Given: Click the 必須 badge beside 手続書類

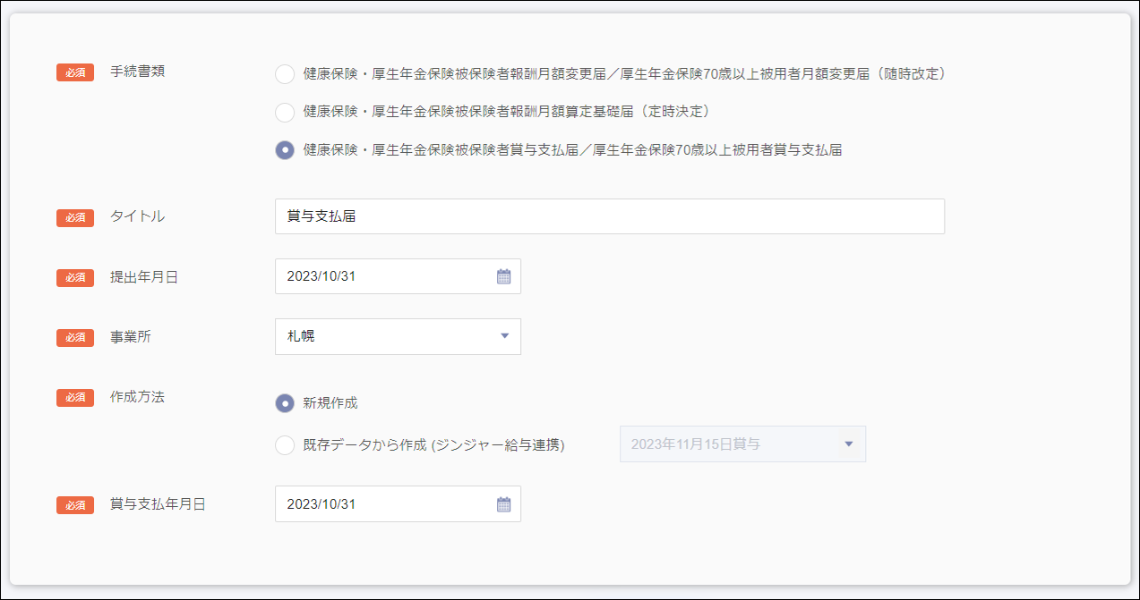Looking at the screenshot, I should [x=75, y=72].
